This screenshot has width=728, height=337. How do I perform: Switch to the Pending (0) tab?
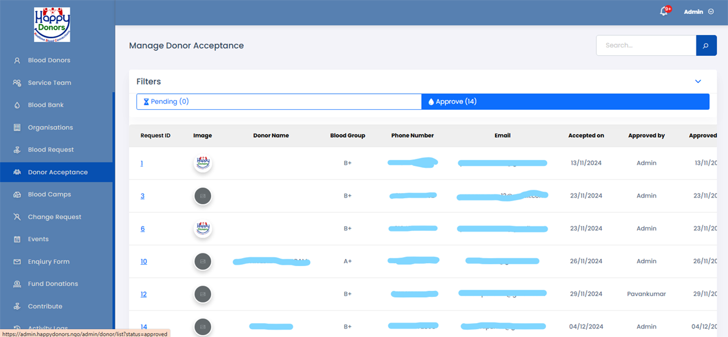[x=279, y=102]
